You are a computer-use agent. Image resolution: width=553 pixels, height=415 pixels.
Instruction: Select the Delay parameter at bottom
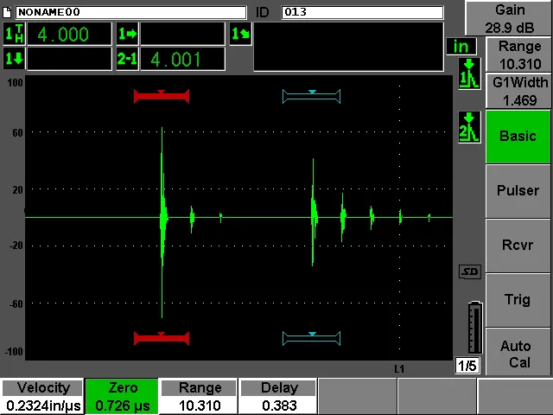278,397
